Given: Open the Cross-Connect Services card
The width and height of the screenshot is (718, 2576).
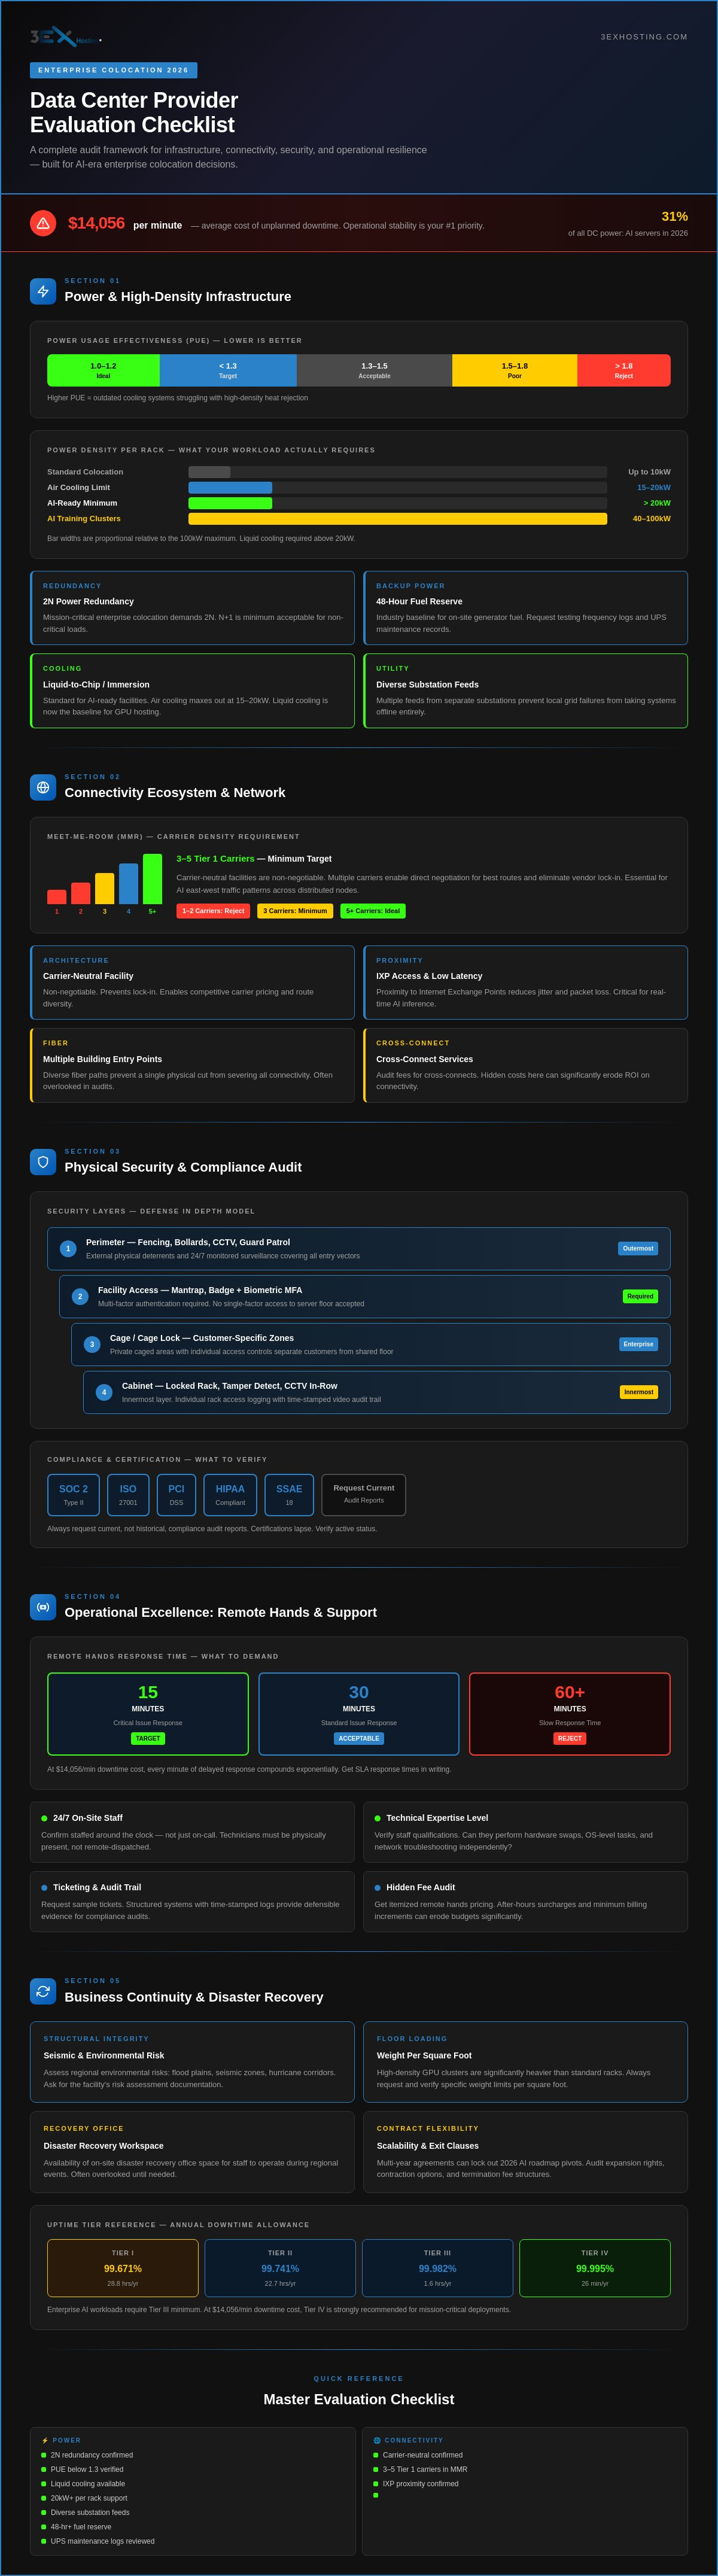Looking at the screenshot, I should tap(525, 1066).
